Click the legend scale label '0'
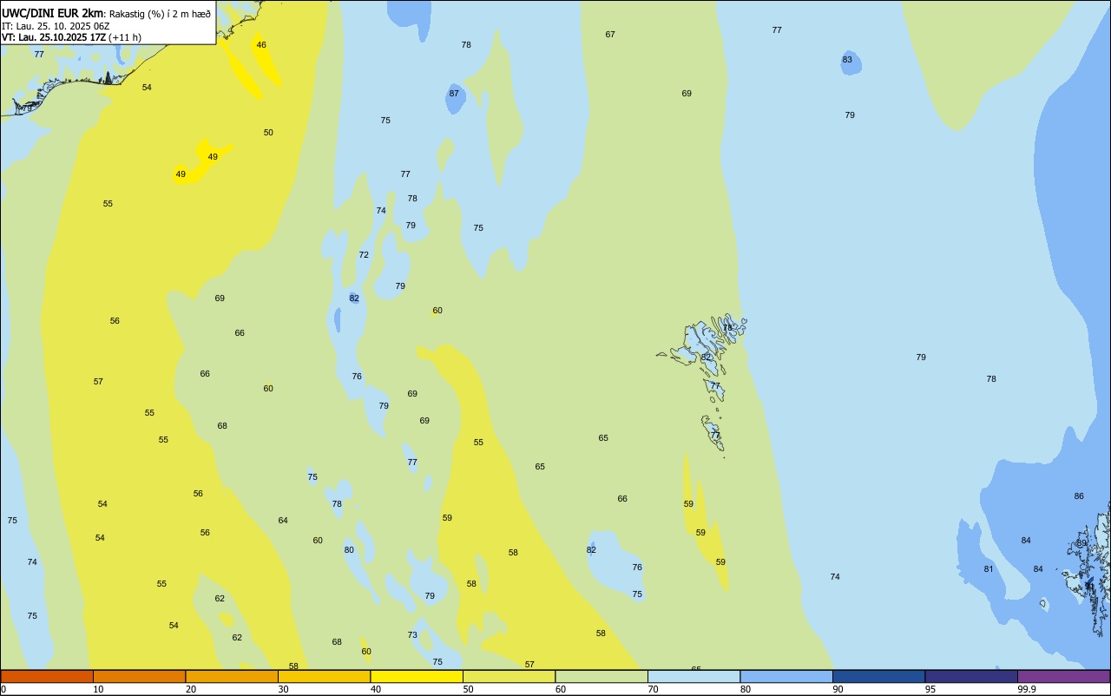 (x=3, y=689)
